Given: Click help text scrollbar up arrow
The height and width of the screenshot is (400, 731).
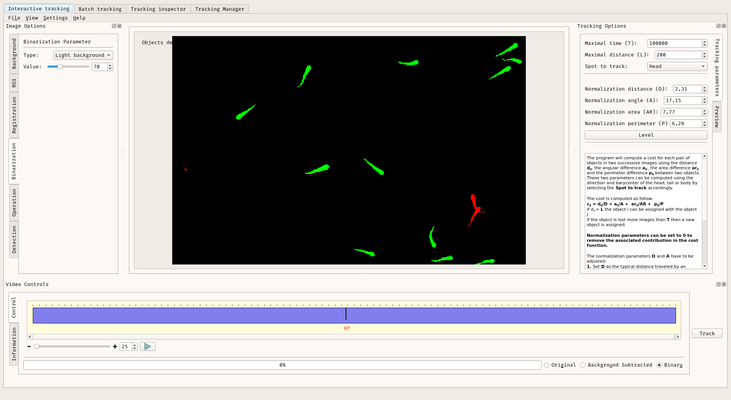Looking at the screenshot, I should [705, 156].
